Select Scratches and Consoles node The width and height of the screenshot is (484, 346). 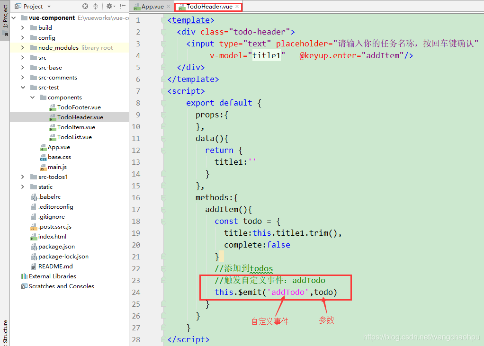pos(62,286)
